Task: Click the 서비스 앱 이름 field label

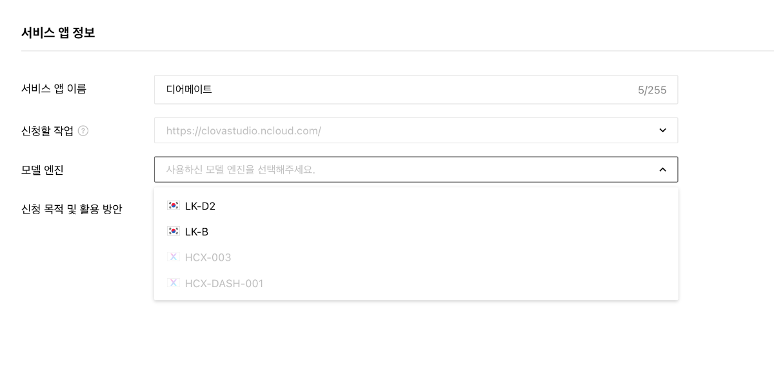Action: [54, 89]
